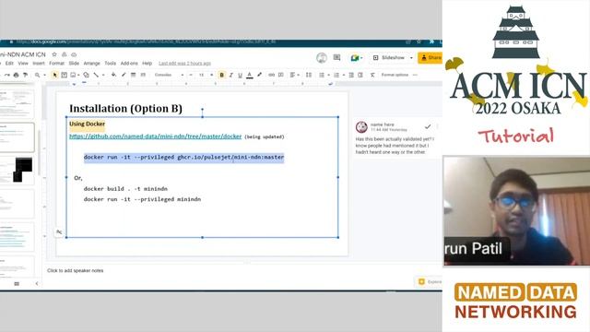Image resolution: width=590 pixels, height=332 pixels.
Task: Open the Border dash option
Action: 143,75
